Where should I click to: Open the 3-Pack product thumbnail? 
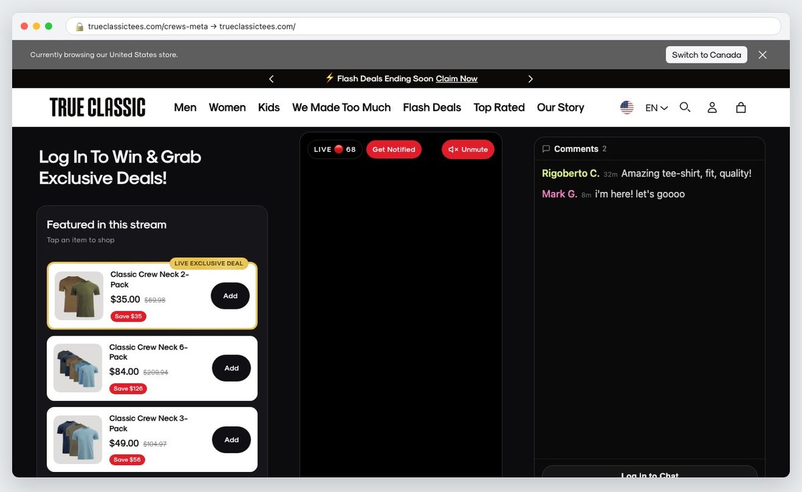pos(78,439)
